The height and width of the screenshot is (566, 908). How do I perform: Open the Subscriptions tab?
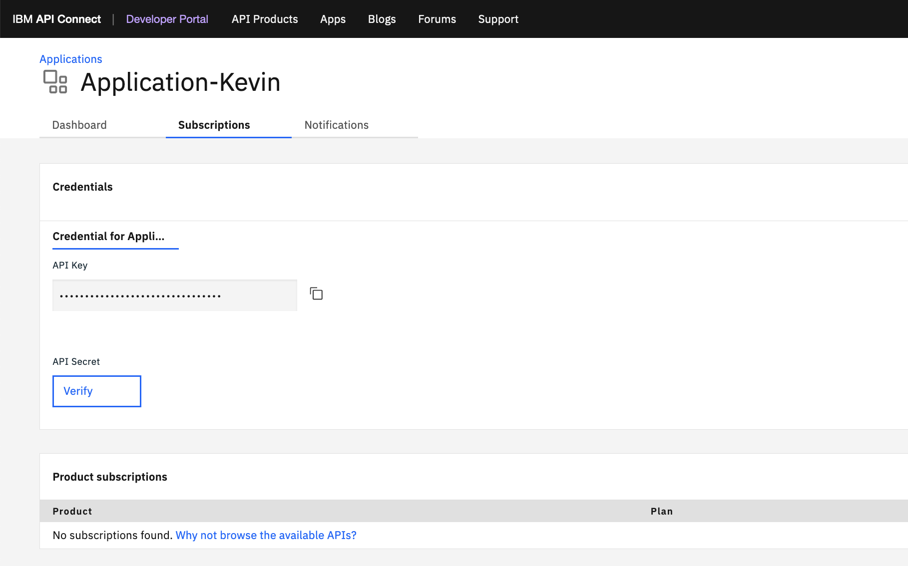(x=214, y=125)
